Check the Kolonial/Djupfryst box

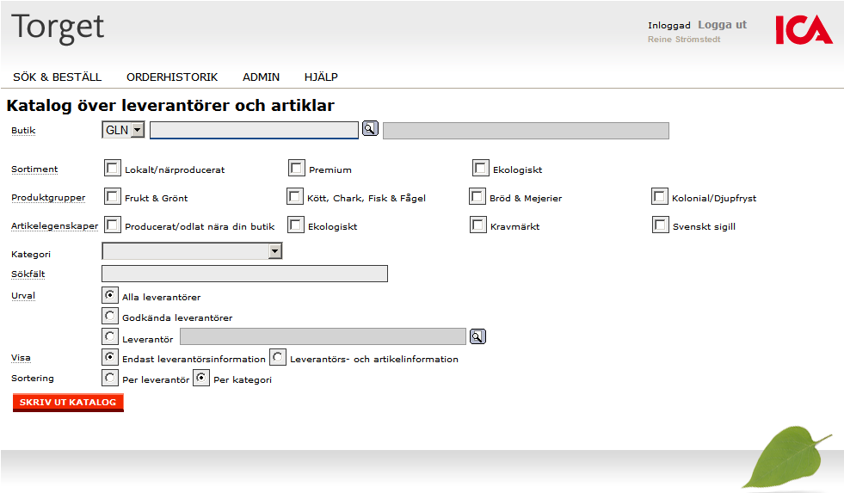click(x=660, y=196)
